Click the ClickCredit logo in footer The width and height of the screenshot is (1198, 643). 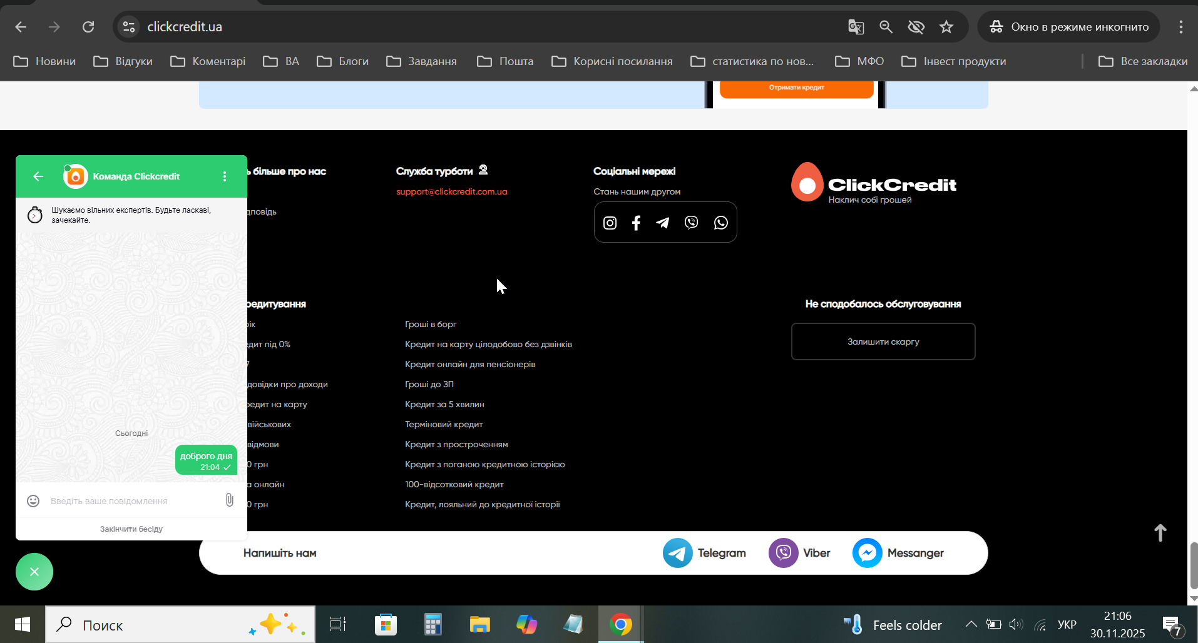874,183
